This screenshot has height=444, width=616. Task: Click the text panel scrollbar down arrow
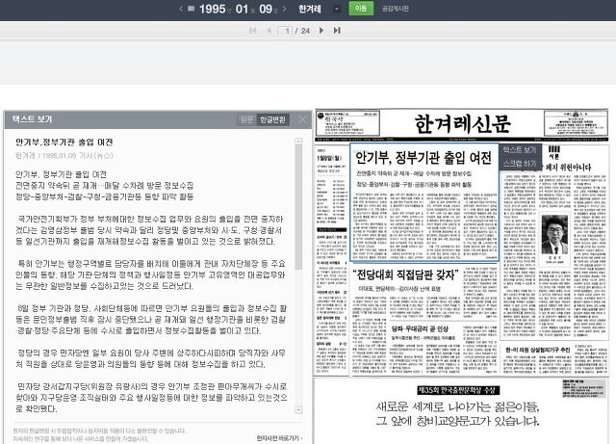298,410
